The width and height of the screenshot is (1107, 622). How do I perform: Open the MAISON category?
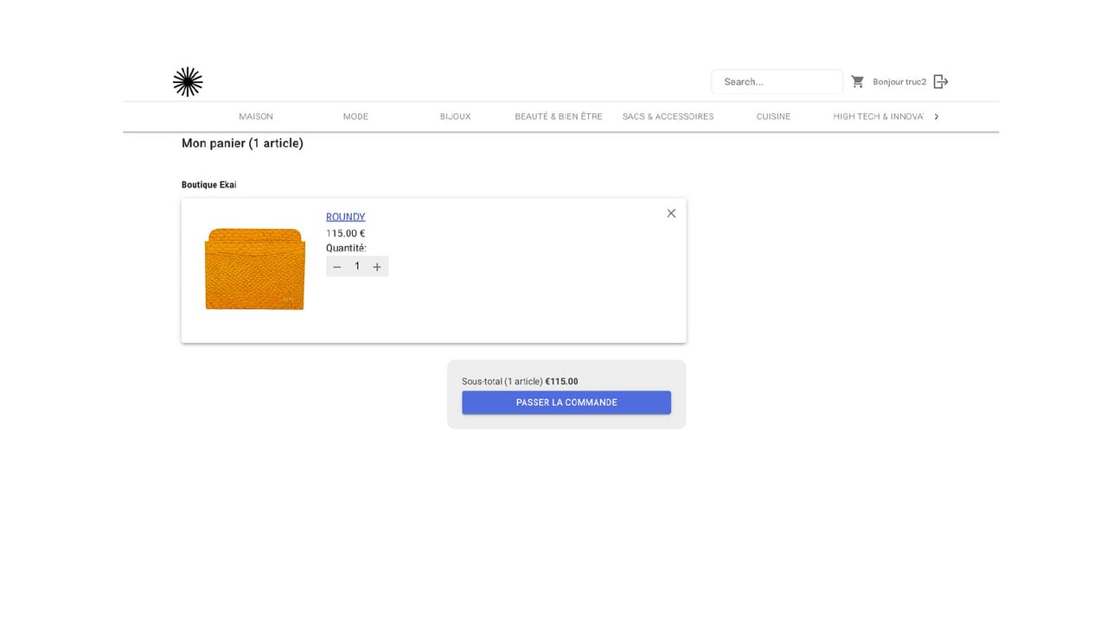(x=256, y=117)
